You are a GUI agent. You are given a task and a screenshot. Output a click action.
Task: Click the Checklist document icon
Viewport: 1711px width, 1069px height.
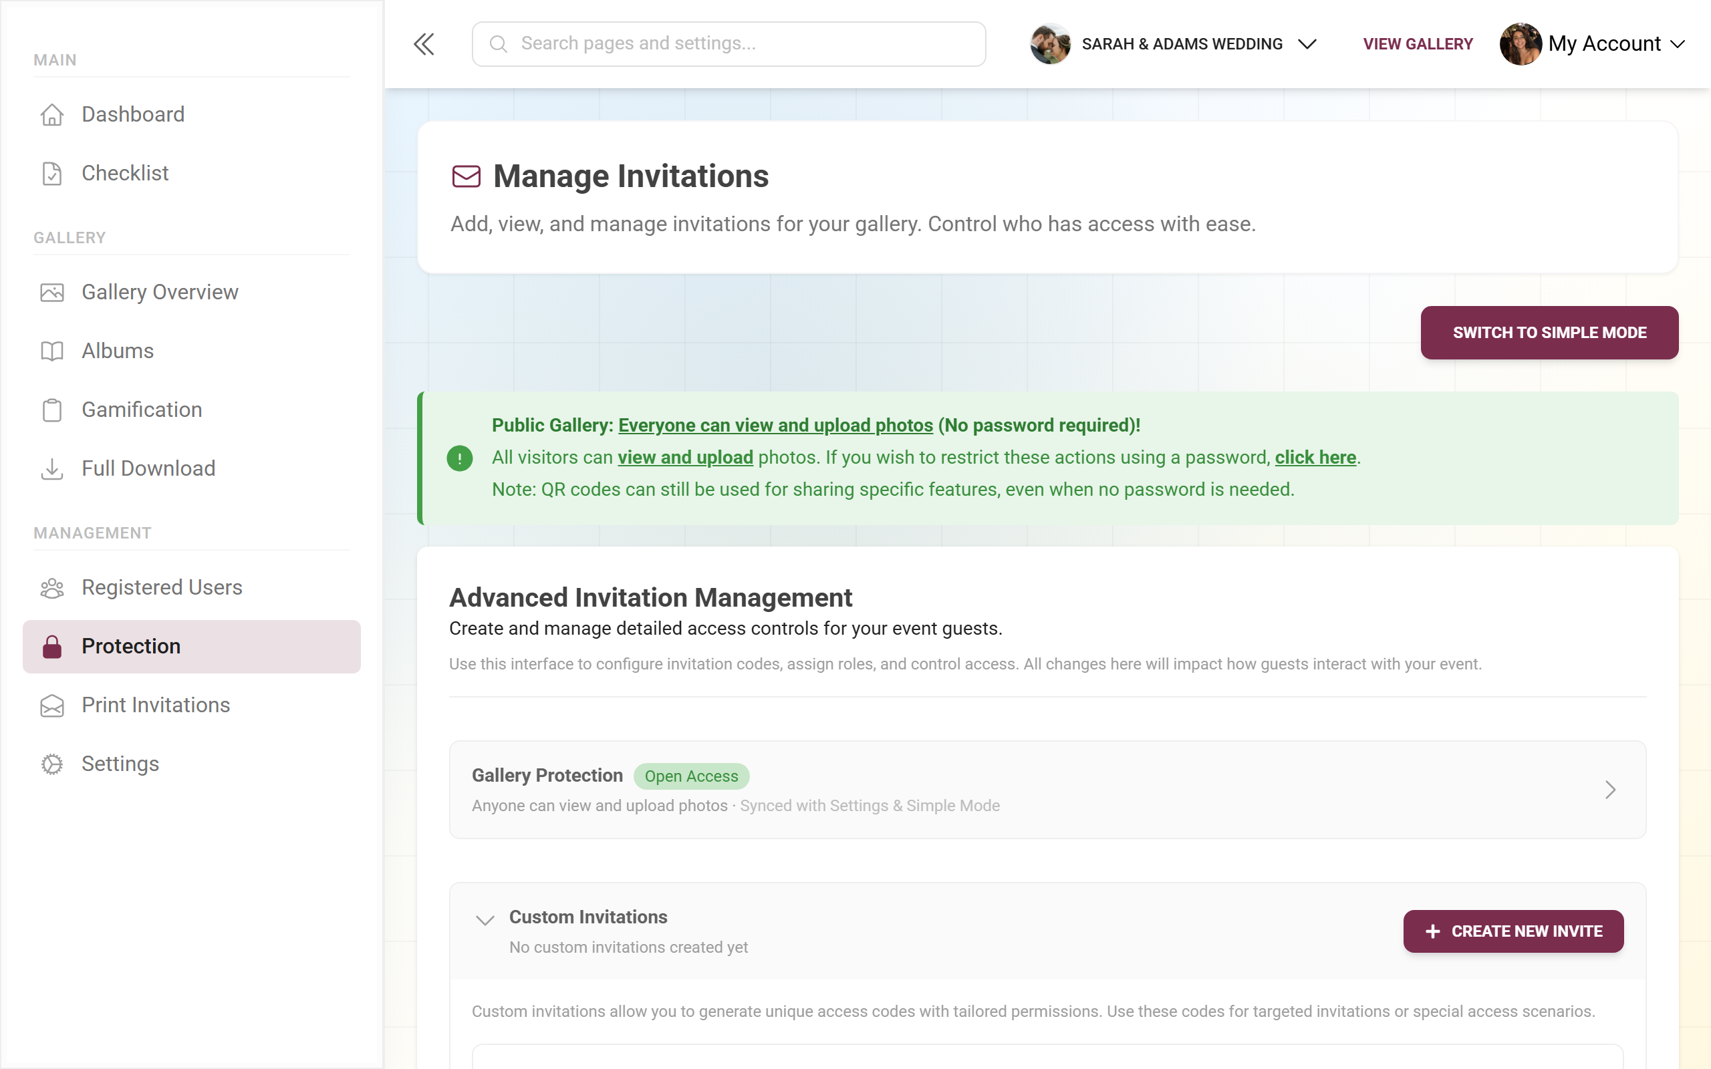pos(51,173)
